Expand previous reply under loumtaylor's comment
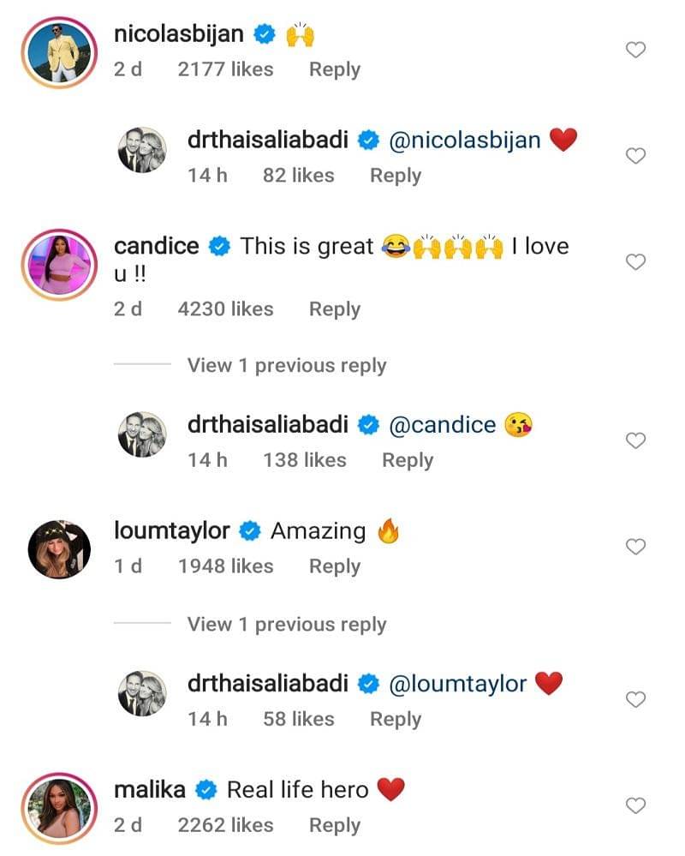This screenshot has width=685, height=856. [287, 624]
